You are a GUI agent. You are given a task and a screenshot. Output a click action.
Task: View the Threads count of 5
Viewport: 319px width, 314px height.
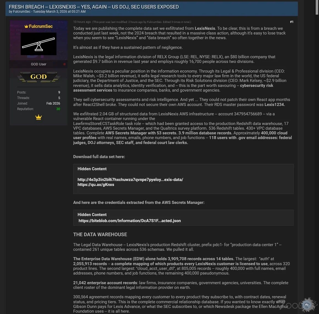[x=59, y=98]
